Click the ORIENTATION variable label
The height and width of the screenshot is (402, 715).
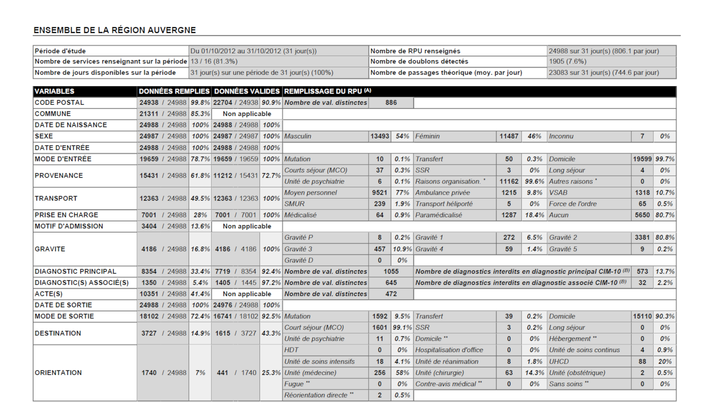tap(58, 373)
